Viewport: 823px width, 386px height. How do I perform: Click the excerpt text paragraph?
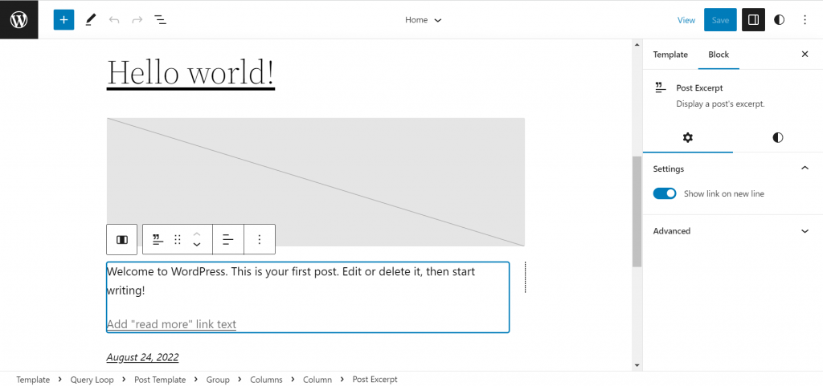click(291, 281)
